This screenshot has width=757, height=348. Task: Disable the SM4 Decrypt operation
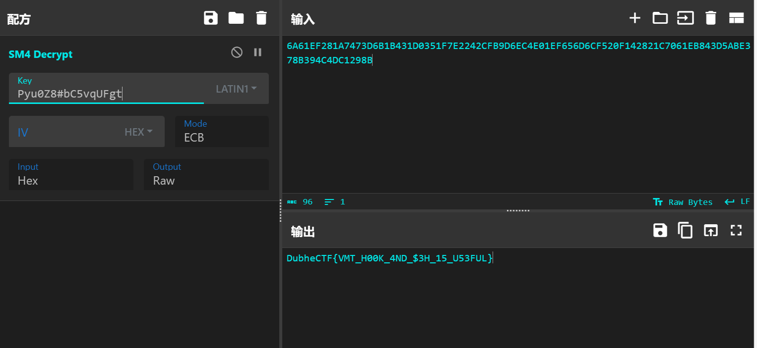[x=236, y=52]
